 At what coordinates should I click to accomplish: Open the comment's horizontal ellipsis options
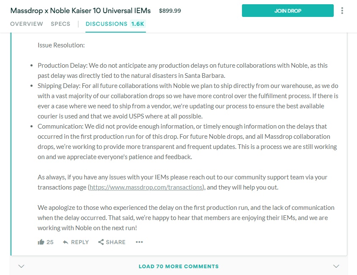tap(139, 242)
